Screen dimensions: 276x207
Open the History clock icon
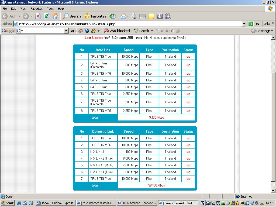click(x=112, y=16)
